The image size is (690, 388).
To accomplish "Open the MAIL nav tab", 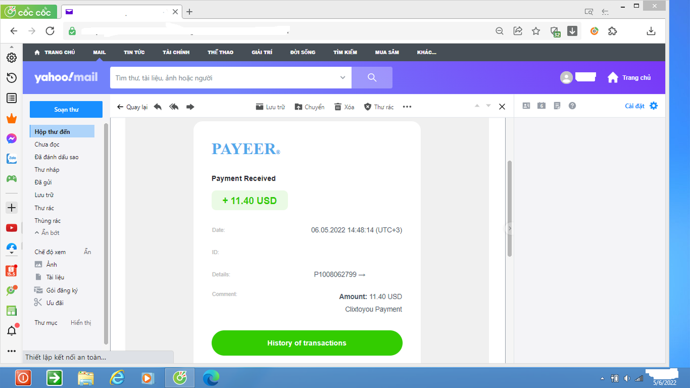I will (99, 52).
